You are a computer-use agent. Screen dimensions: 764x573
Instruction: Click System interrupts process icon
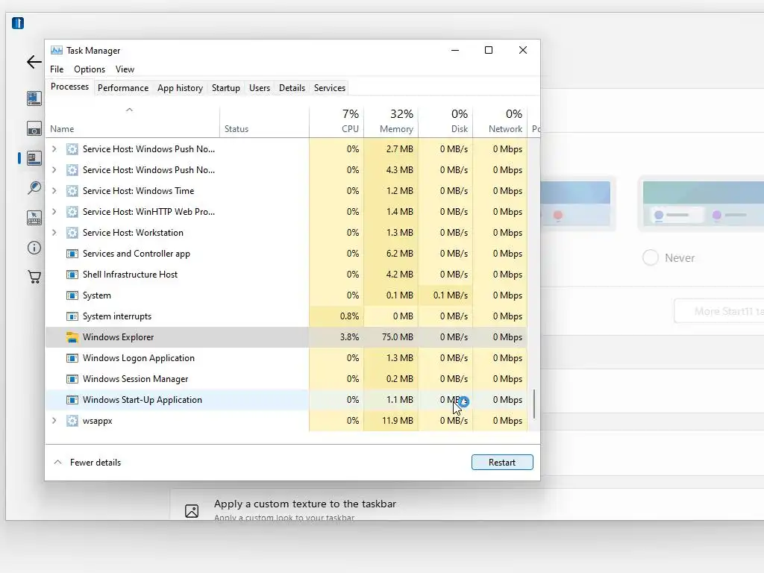tap(72, 316)
